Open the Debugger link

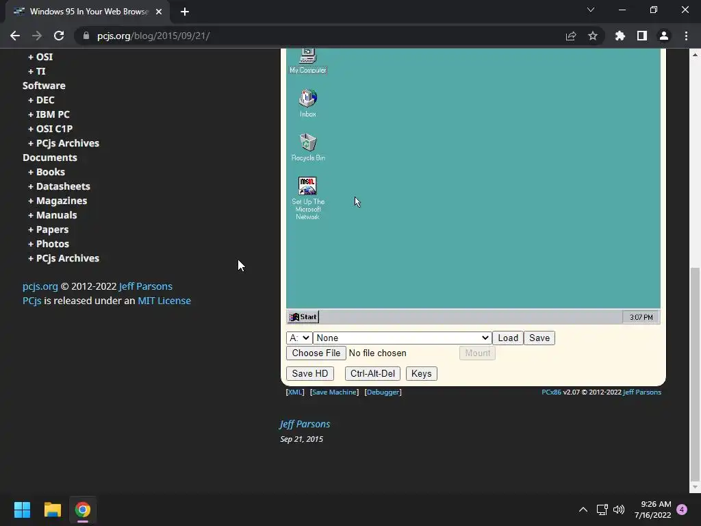point(383,392)
